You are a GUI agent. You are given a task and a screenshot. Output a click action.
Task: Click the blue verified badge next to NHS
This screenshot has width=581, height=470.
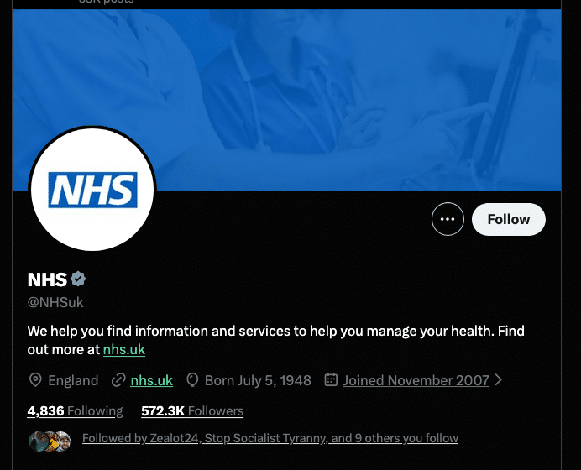point(78,279)
